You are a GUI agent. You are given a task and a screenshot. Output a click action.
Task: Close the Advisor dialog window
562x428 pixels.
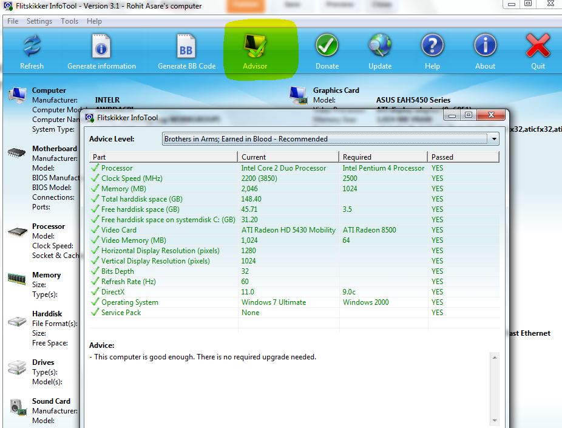(491, 115)
